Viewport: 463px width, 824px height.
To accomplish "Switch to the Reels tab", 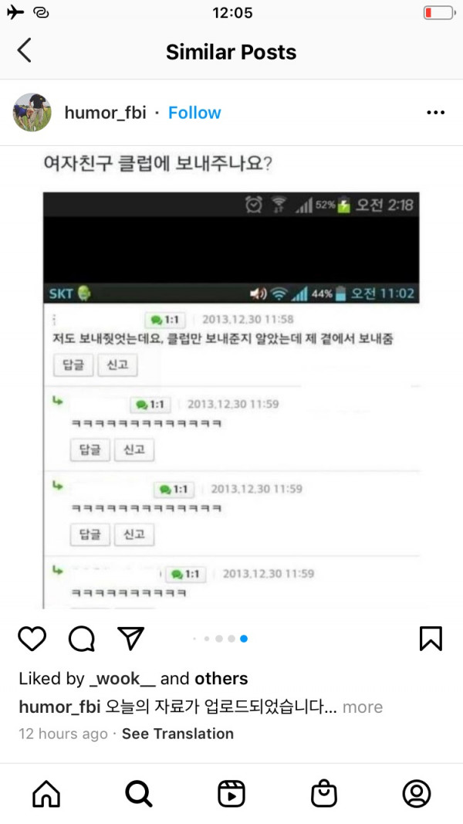I will (231, 794).
